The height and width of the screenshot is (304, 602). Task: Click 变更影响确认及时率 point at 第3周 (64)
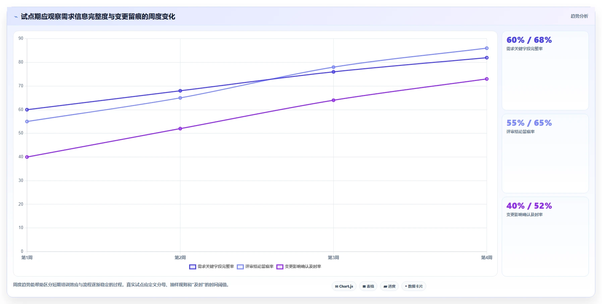(333, 100)
